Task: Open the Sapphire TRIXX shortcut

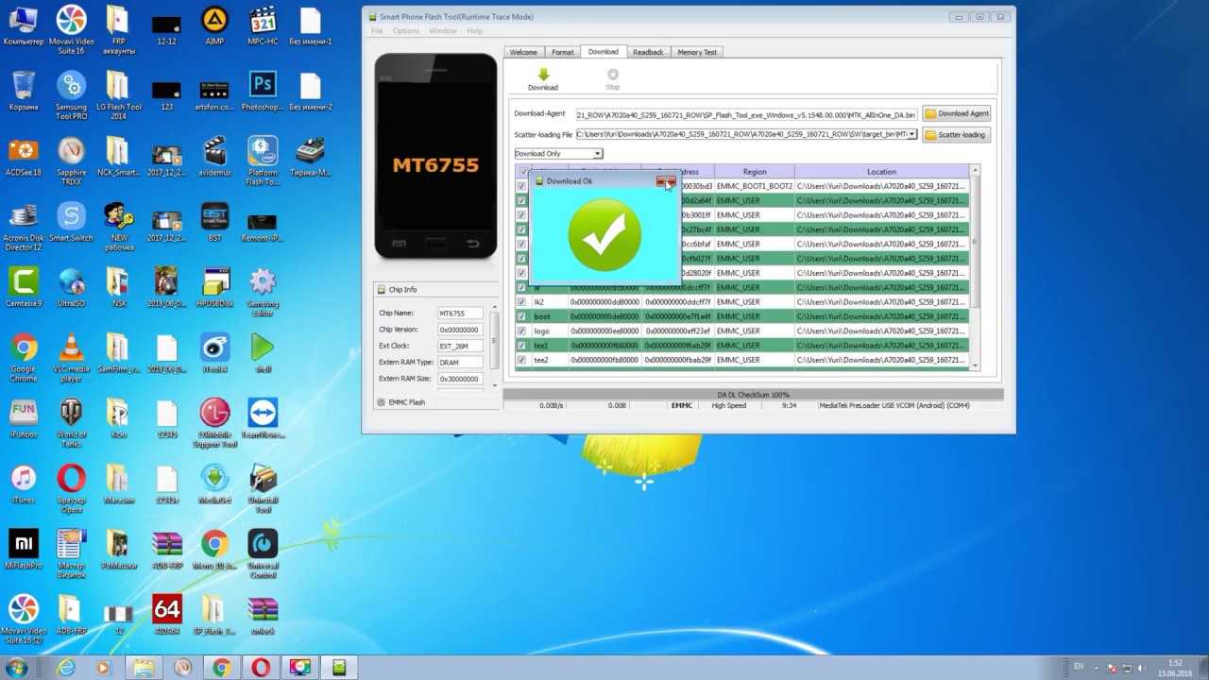Action: click(71, 161)
